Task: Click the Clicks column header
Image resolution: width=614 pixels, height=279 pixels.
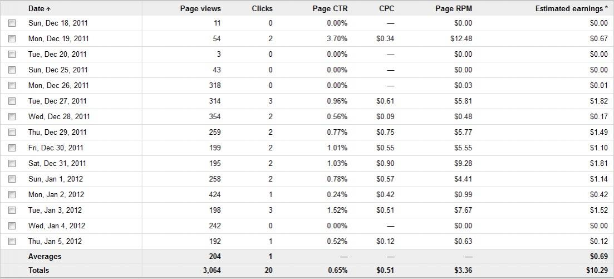Action: (x=262, y=8)
